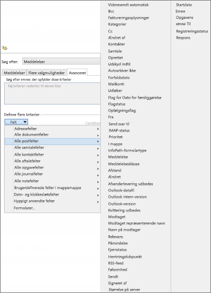Open Hyppigt anvendte felter submenu
This screenshot has height=293, width=211.
(52, 201)
